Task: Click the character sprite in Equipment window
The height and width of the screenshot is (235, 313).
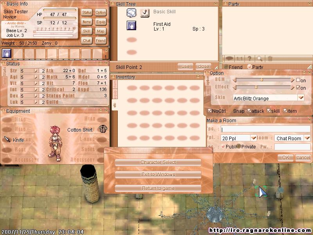Action: (54, 143)
